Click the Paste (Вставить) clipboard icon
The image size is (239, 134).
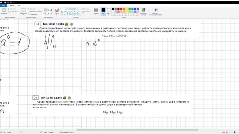click(4, 10)
